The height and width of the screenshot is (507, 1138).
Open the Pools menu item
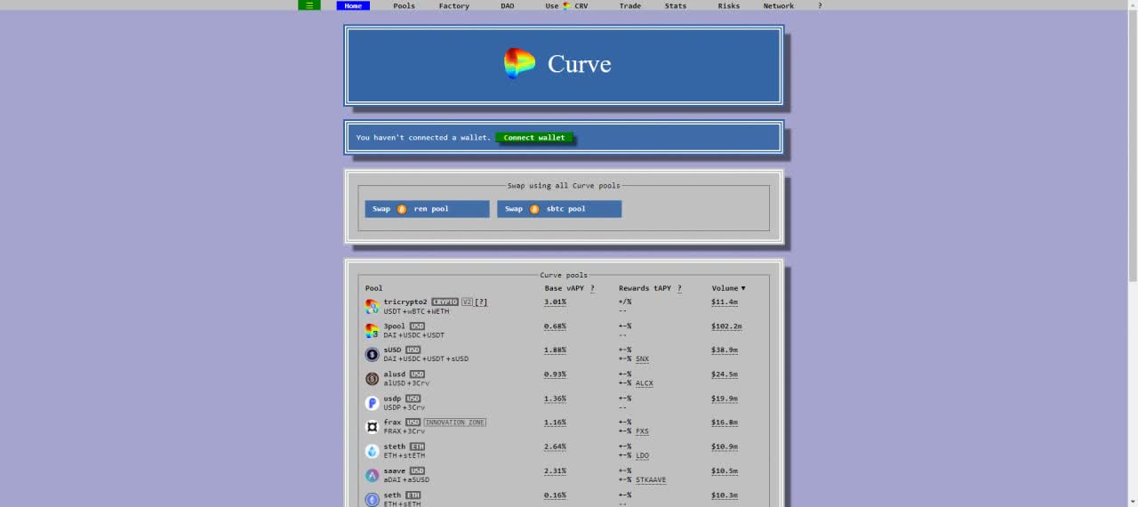tap(405, 5)
